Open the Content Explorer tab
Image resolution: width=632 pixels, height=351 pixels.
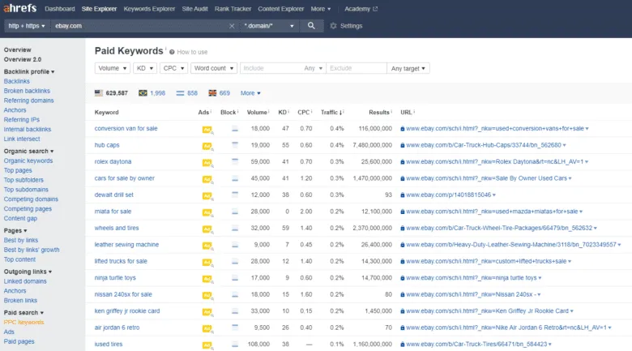280,9
